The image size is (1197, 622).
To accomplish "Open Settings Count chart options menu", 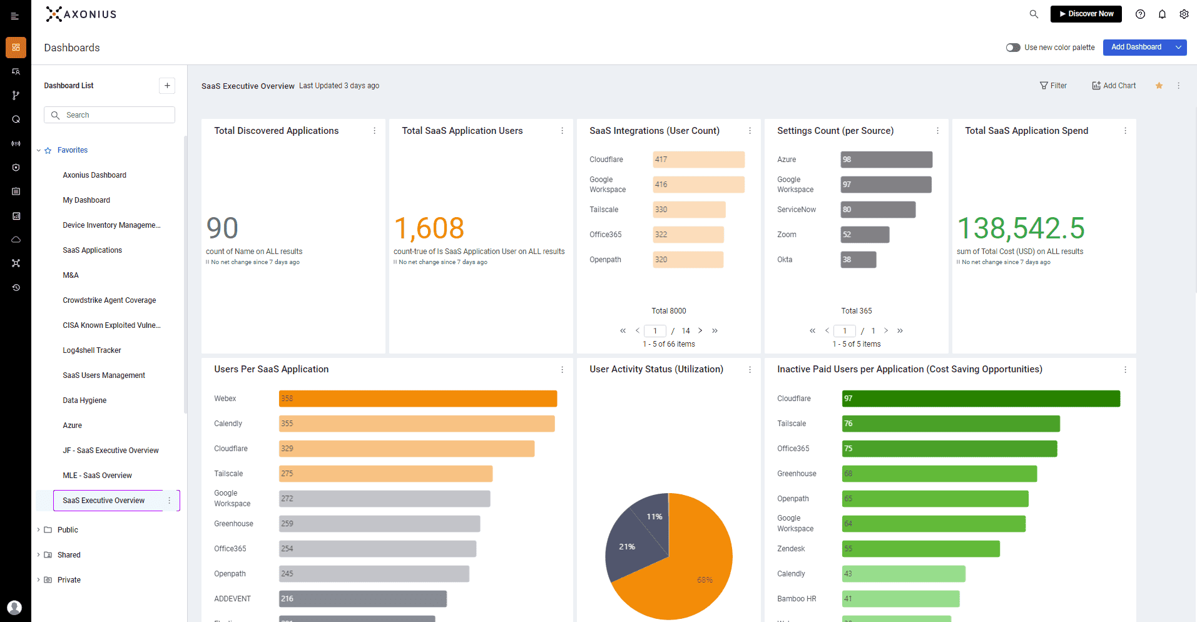I will pyautogui.click(x=937, y=131).
